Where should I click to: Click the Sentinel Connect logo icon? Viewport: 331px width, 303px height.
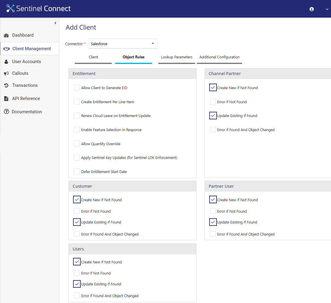click(11, 9)
